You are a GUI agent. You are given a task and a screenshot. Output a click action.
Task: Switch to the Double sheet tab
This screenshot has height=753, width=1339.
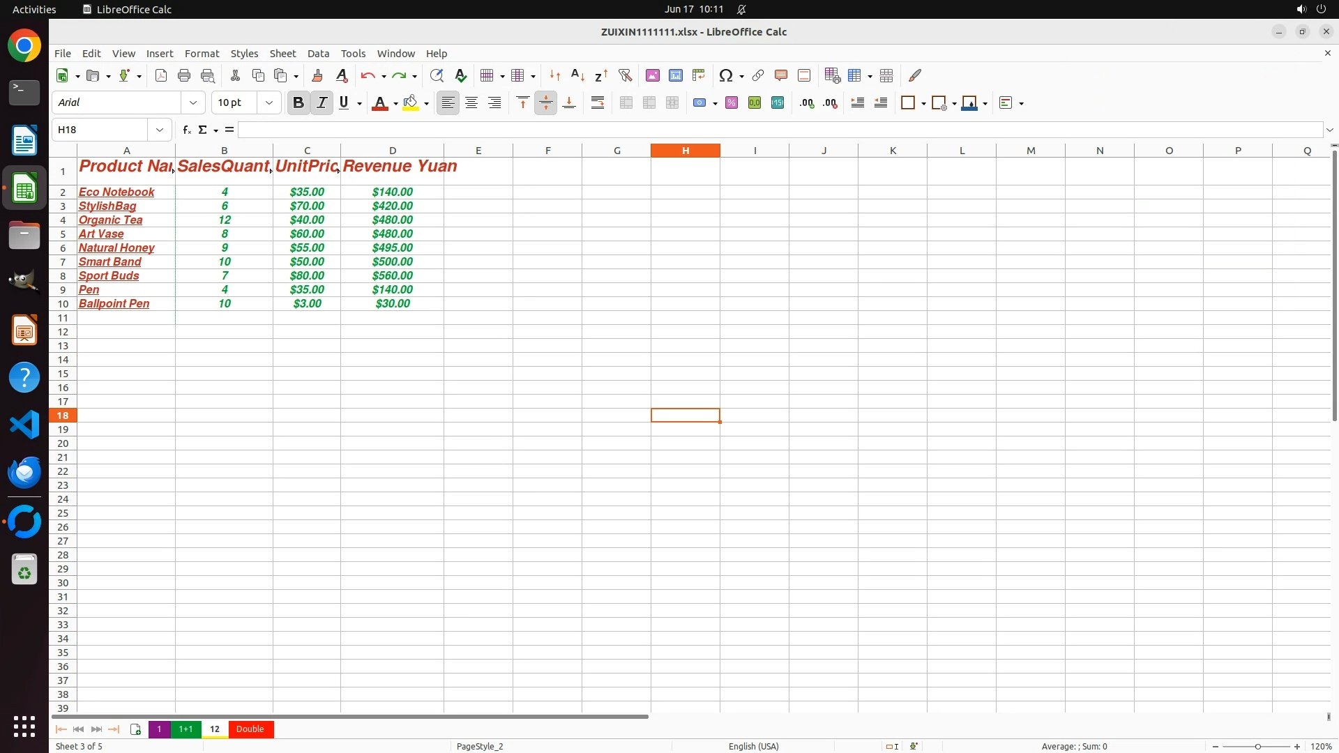pyautogui.click(x=250, y=729)
